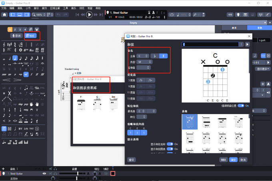Image resolution: width=272 pixels, height=181 pixels.
Task: Click the 确定 button in the chord dialog
Action: pos(233,159)
